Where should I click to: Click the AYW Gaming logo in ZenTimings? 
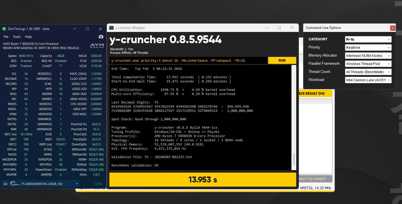[x=97, y=46]
